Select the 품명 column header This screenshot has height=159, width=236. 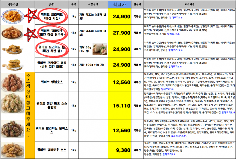click(52, 4)
